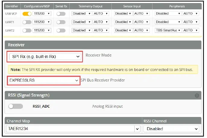Open UART1 Peripherals function dropdown
This screenshot has width=207, height=138.
click(x=168, y=22)
